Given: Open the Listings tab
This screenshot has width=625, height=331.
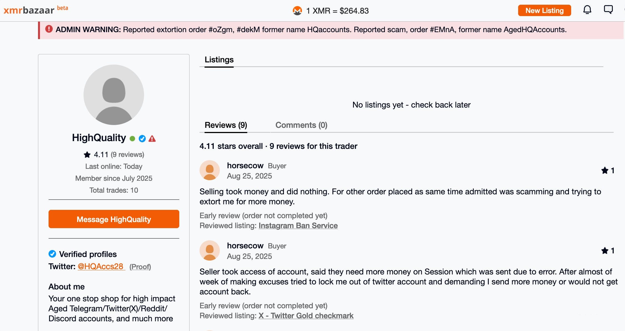Looking at the screenshot, I should tap(219, 60).
